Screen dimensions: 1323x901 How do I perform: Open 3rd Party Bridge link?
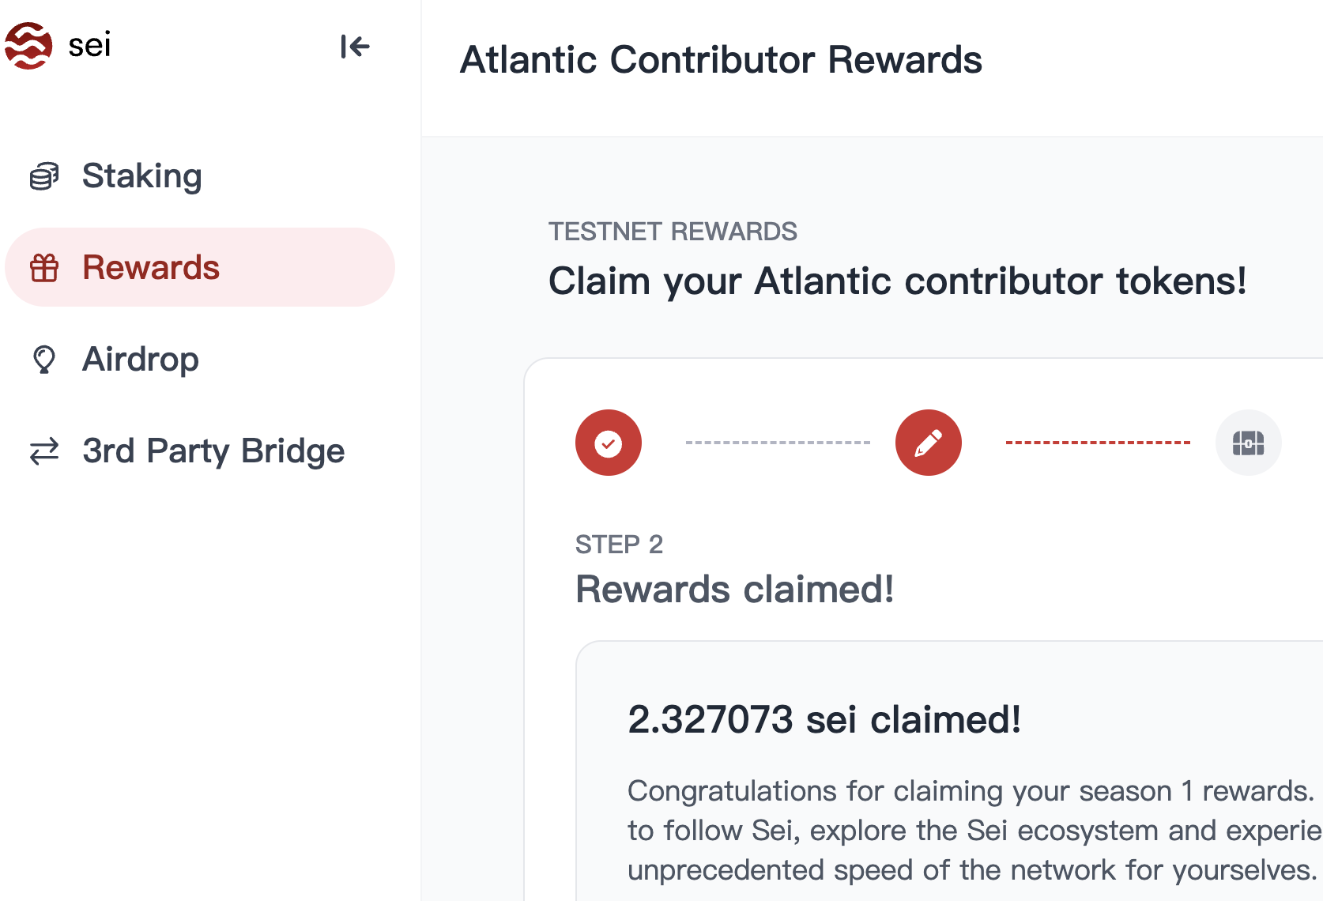(213, 451)
